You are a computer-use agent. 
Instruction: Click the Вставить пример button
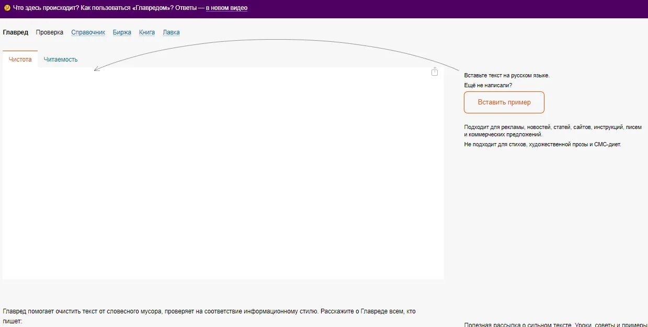[x=504, y=102]
